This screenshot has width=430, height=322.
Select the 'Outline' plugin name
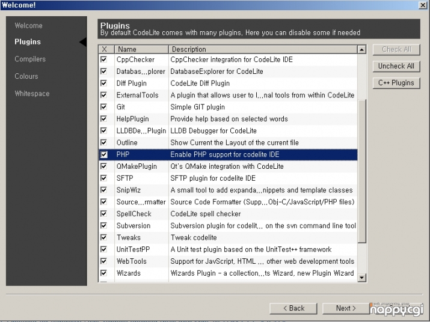pyautogui.click(x=127, y=142)
